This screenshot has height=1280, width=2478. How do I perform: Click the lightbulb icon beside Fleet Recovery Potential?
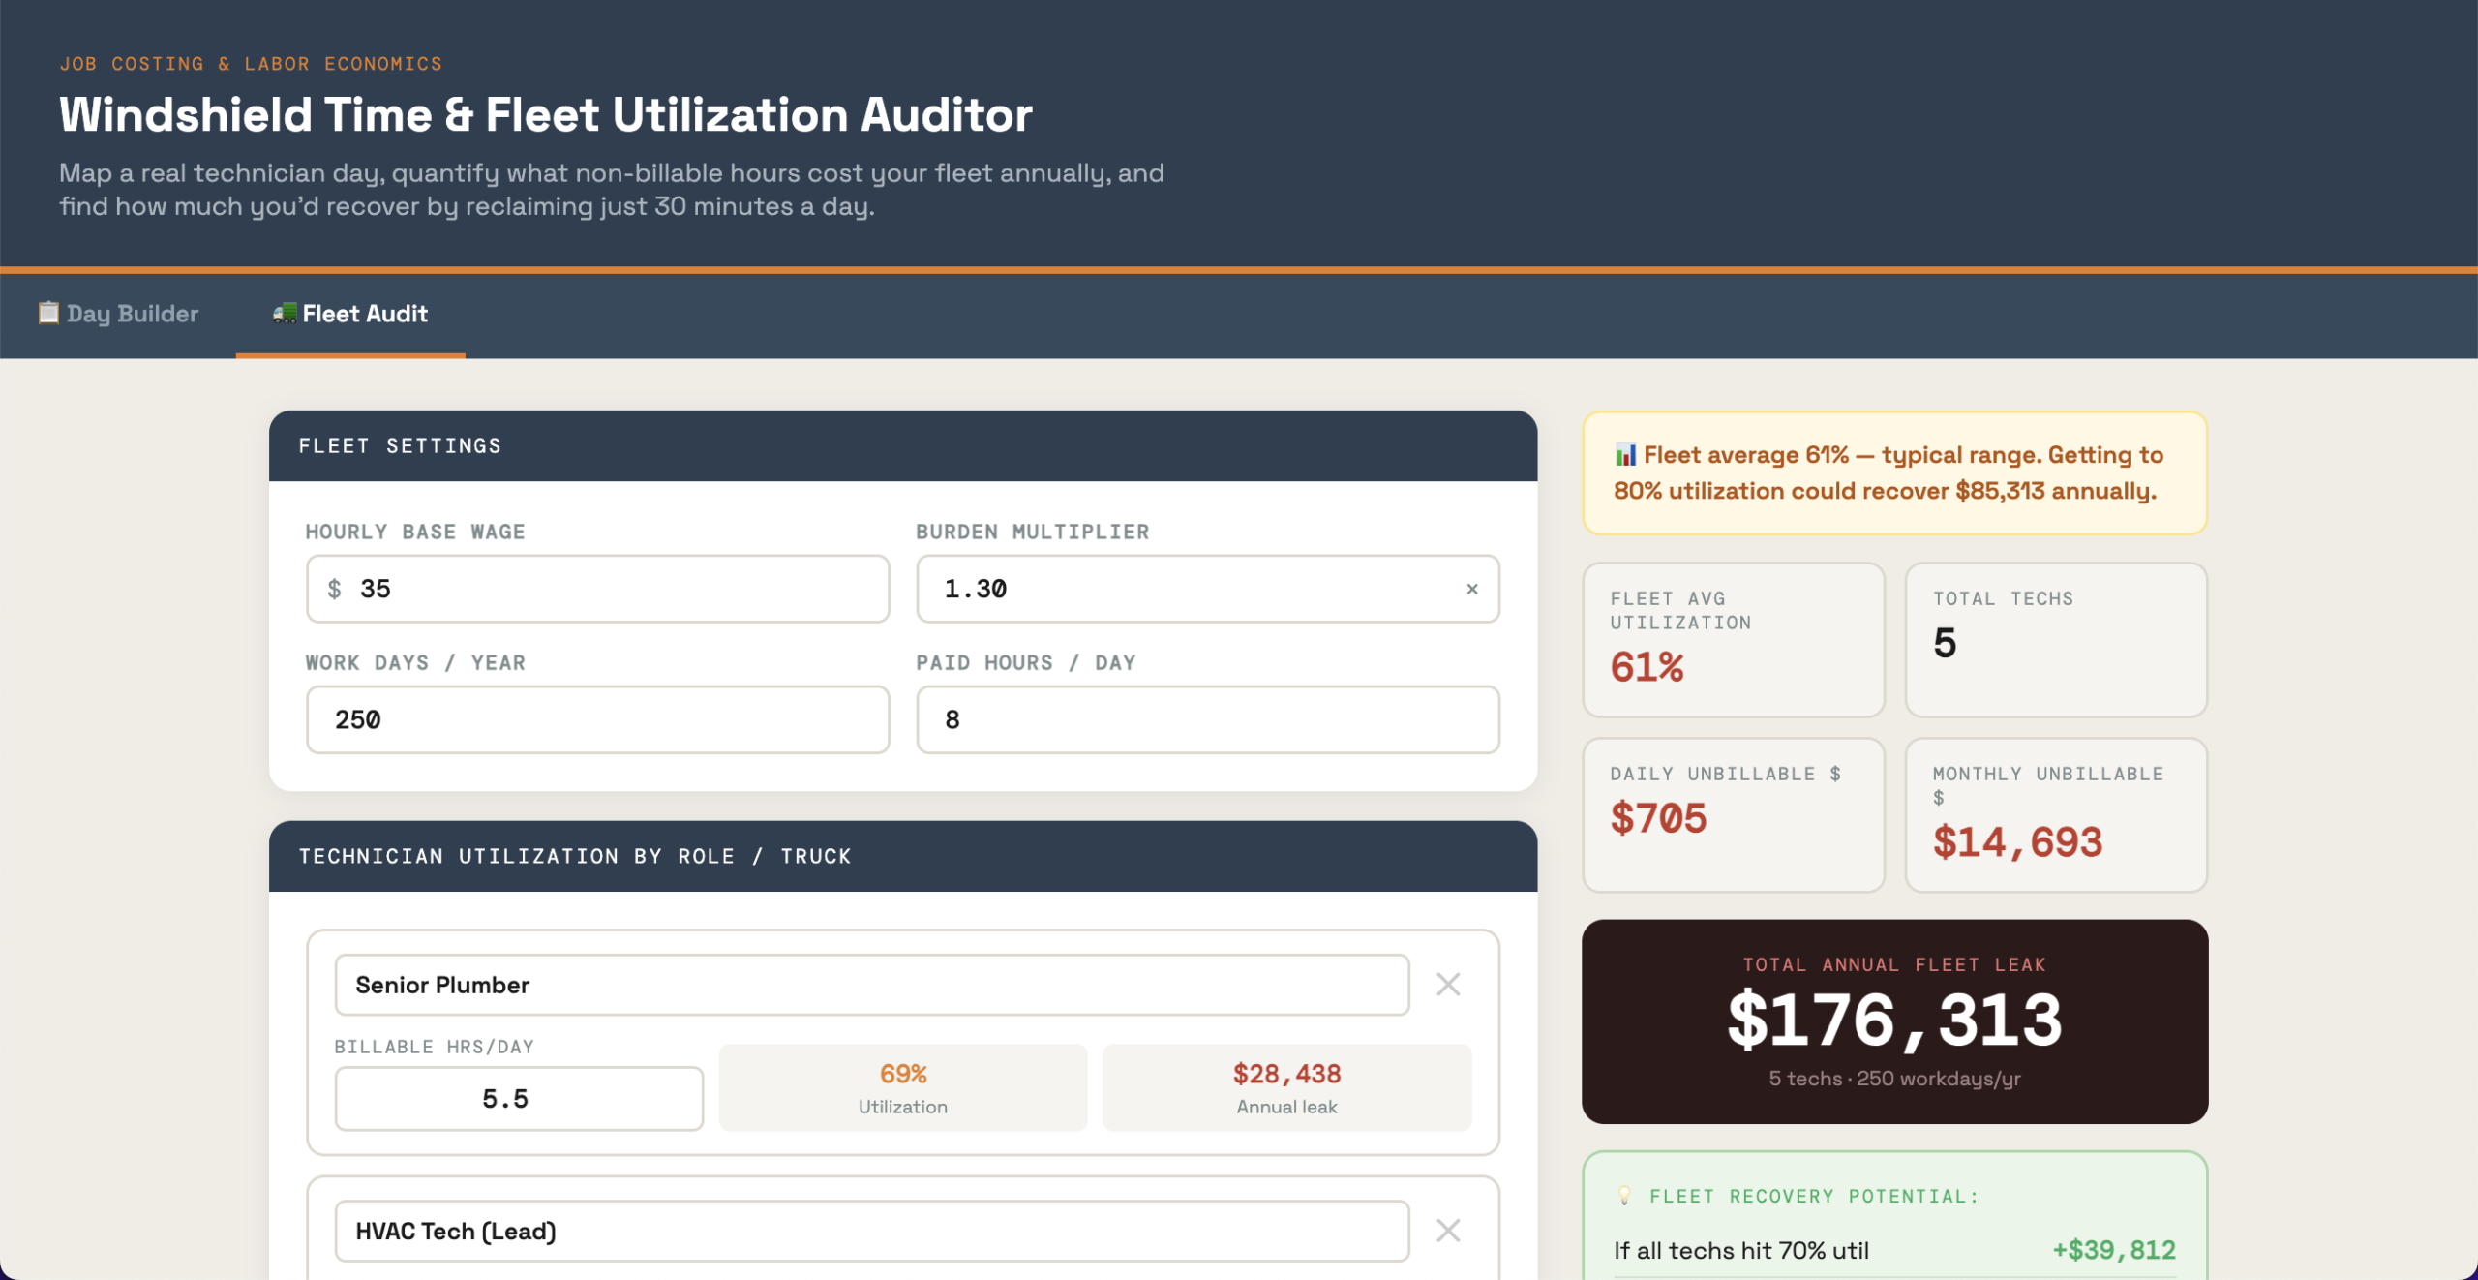[x=1624, y=1196]
